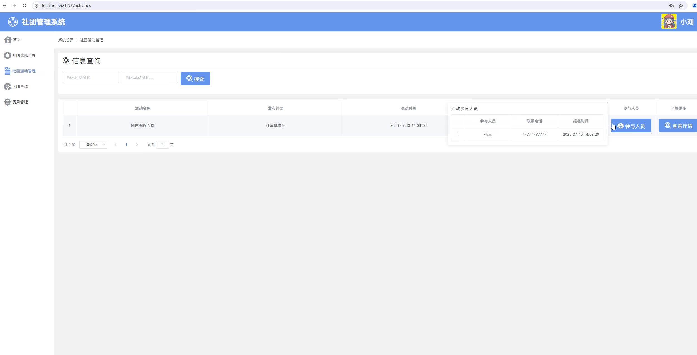Screen dimensions: 697x355
Task: Click the 社团活动管理 document icon
Action: [x=8, y=71]
